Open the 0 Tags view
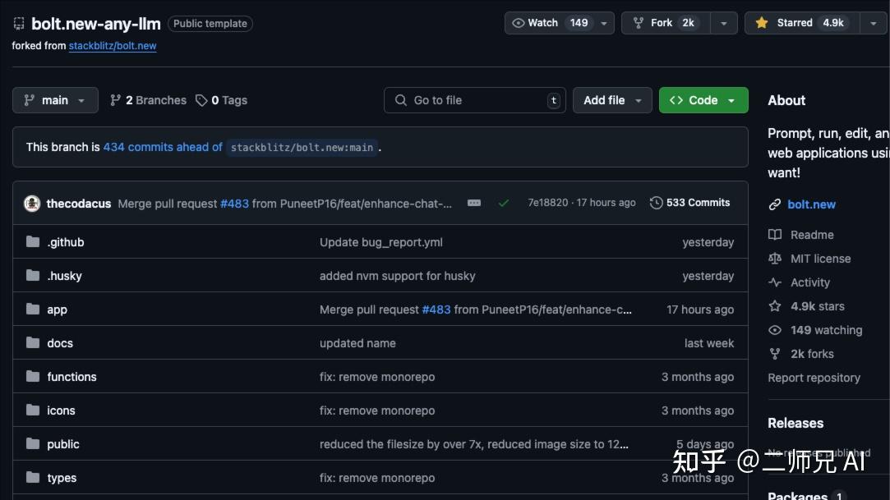The width and height of the screenshot is (890, 500). [222, 100]
